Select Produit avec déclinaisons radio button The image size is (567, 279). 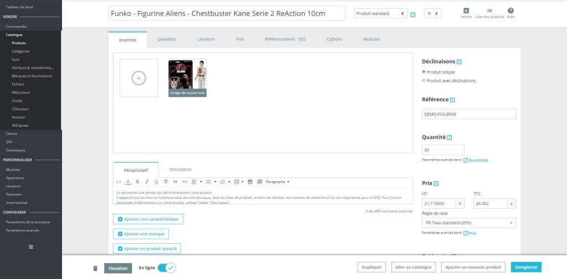pyautogui.click(x=424, y=81)
